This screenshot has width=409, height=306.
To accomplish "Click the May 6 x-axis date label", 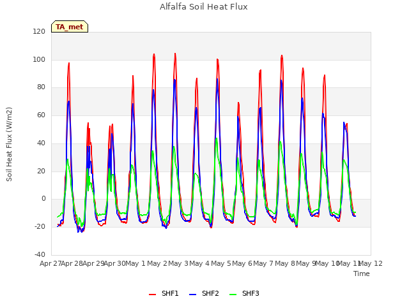I will pos(242,263).
